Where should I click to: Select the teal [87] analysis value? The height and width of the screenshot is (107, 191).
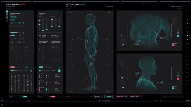(x=57, y=89)
